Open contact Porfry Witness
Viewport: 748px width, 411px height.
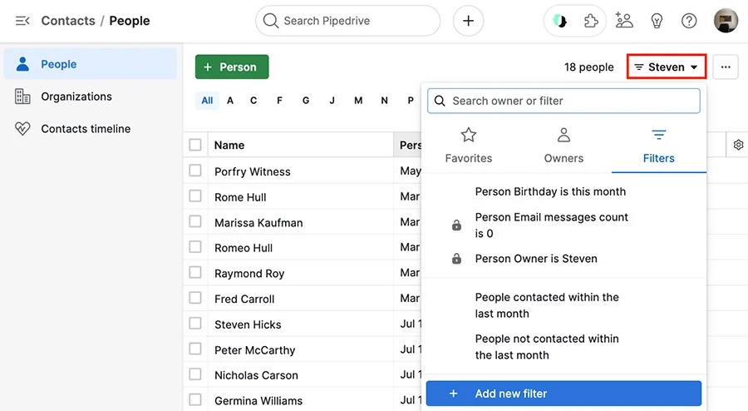253,172
